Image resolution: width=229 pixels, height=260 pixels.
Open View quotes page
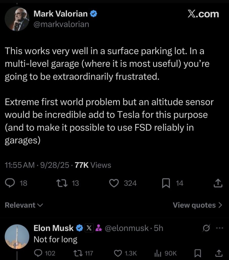pos(197,205)
